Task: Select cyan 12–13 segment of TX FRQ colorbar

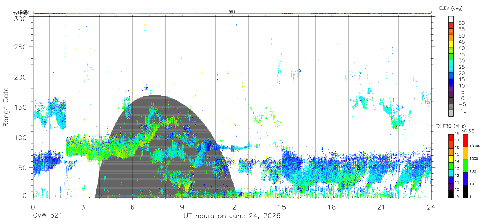Action: (x=451, y=172)
